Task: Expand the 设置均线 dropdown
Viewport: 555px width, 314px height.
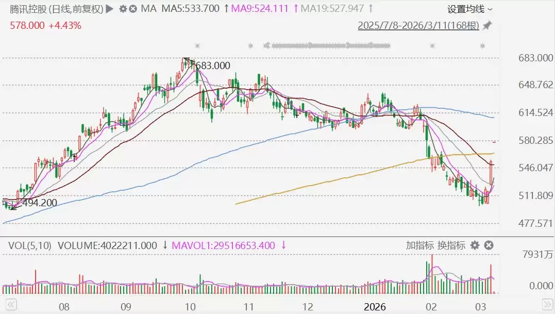Action: click(x=469, y=9)
